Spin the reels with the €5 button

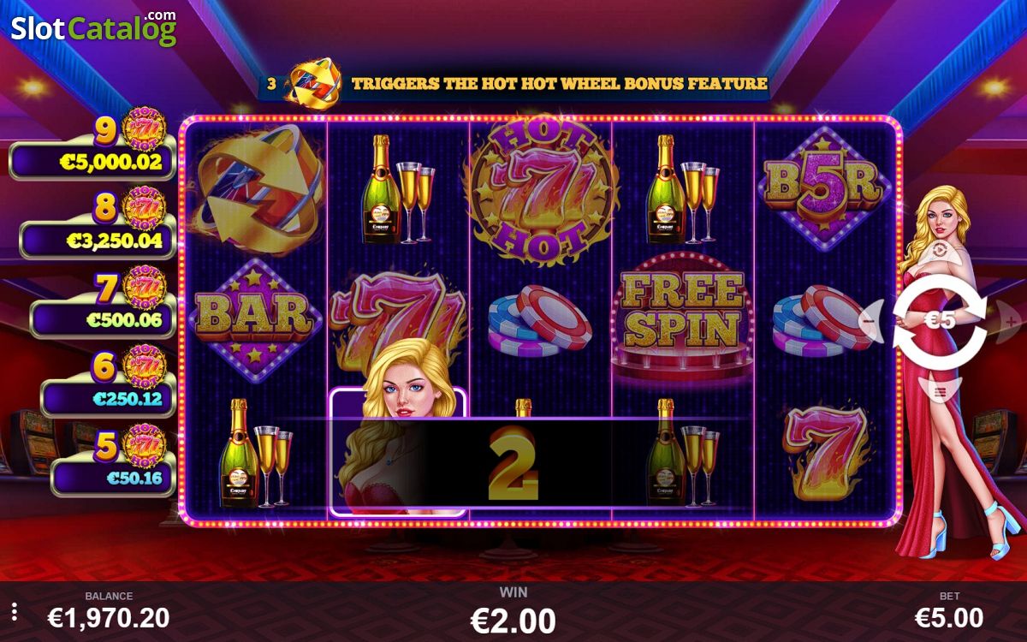pyautogui.click(x=940, y=321)
